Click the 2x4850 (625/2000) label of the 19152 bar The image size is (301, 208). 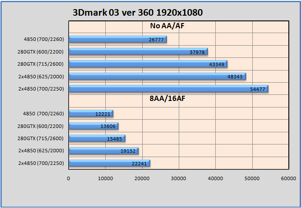[41, 151]
